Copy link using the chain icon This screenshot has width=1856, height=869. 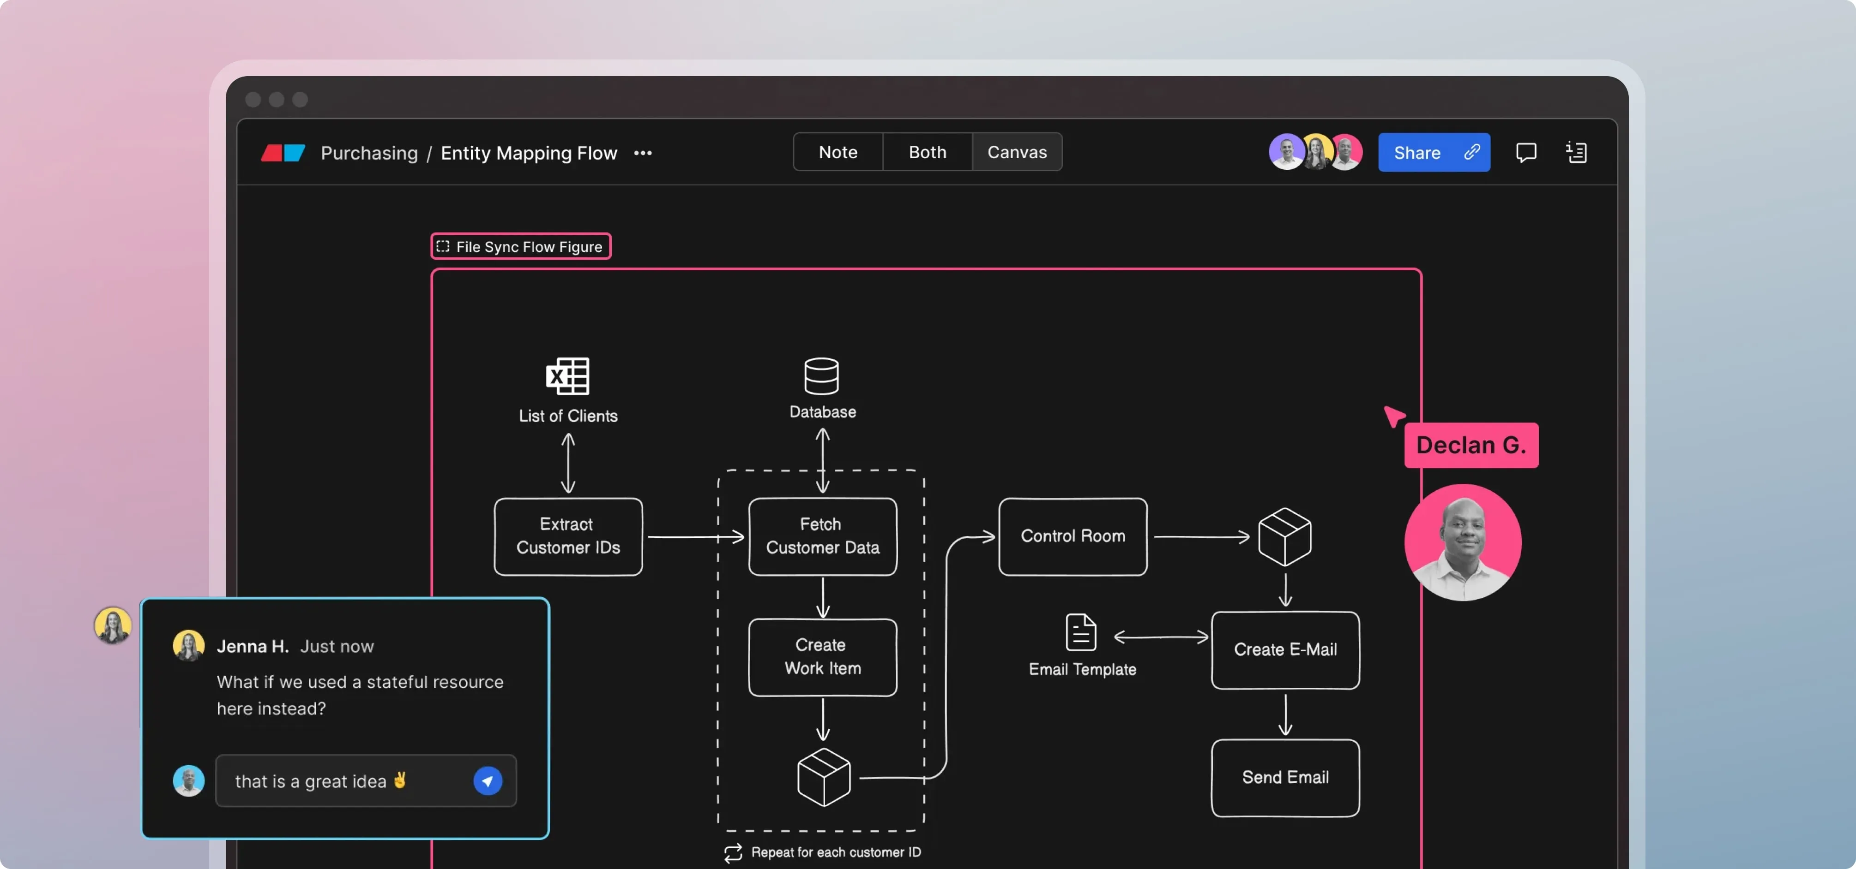point(1472,152)
